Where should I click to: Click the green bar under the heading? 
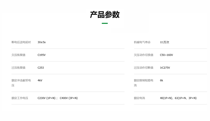[x=105, y=23]
